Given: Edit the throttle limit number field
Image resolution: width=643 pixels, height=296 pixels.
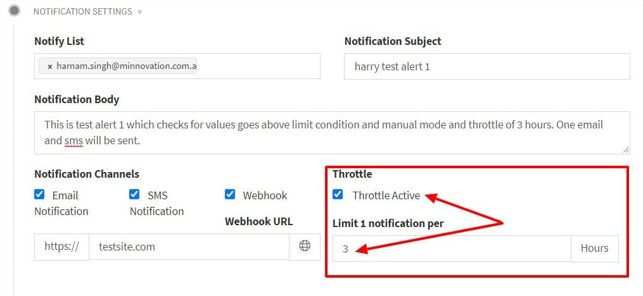Looking at the screenshot, I should [x=452, y=249].
